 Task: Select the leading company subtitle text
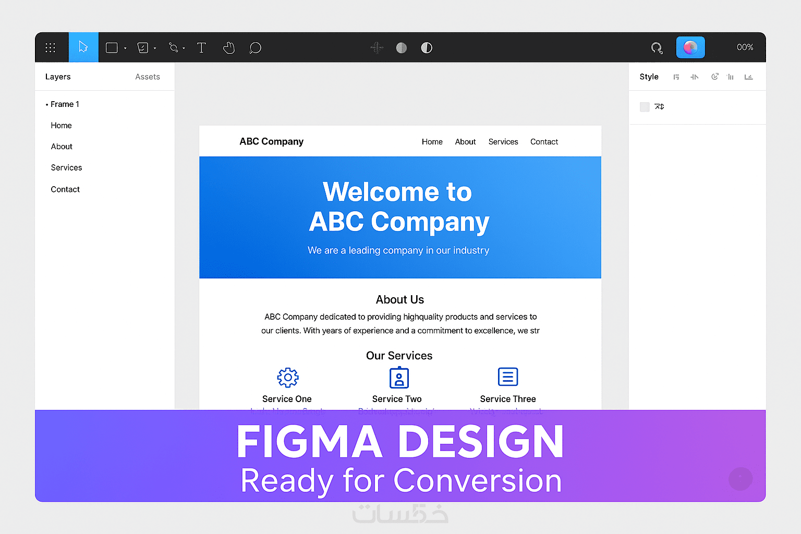point(398,251)
